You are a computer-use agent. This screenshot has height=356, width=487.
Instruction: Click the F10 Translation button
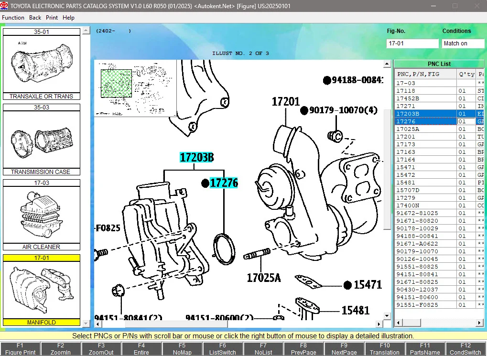[x=385, y=349]
